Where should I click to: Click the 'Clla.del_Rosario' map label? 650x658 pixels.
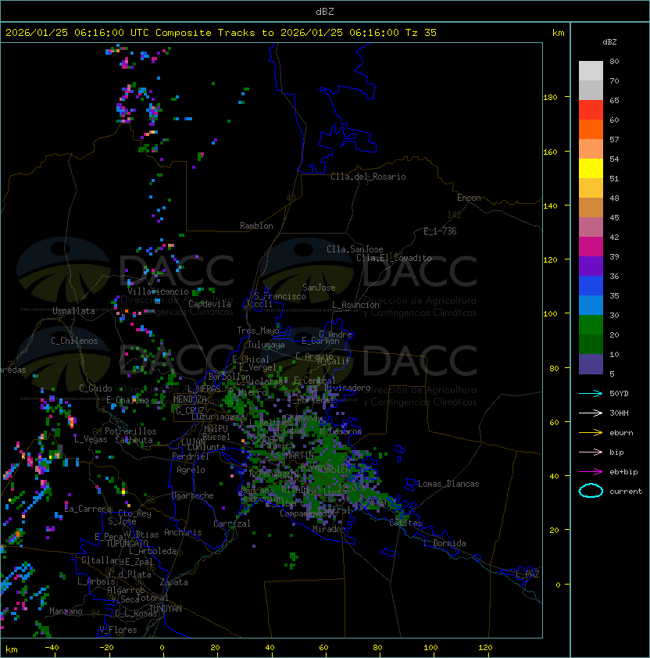368,177
